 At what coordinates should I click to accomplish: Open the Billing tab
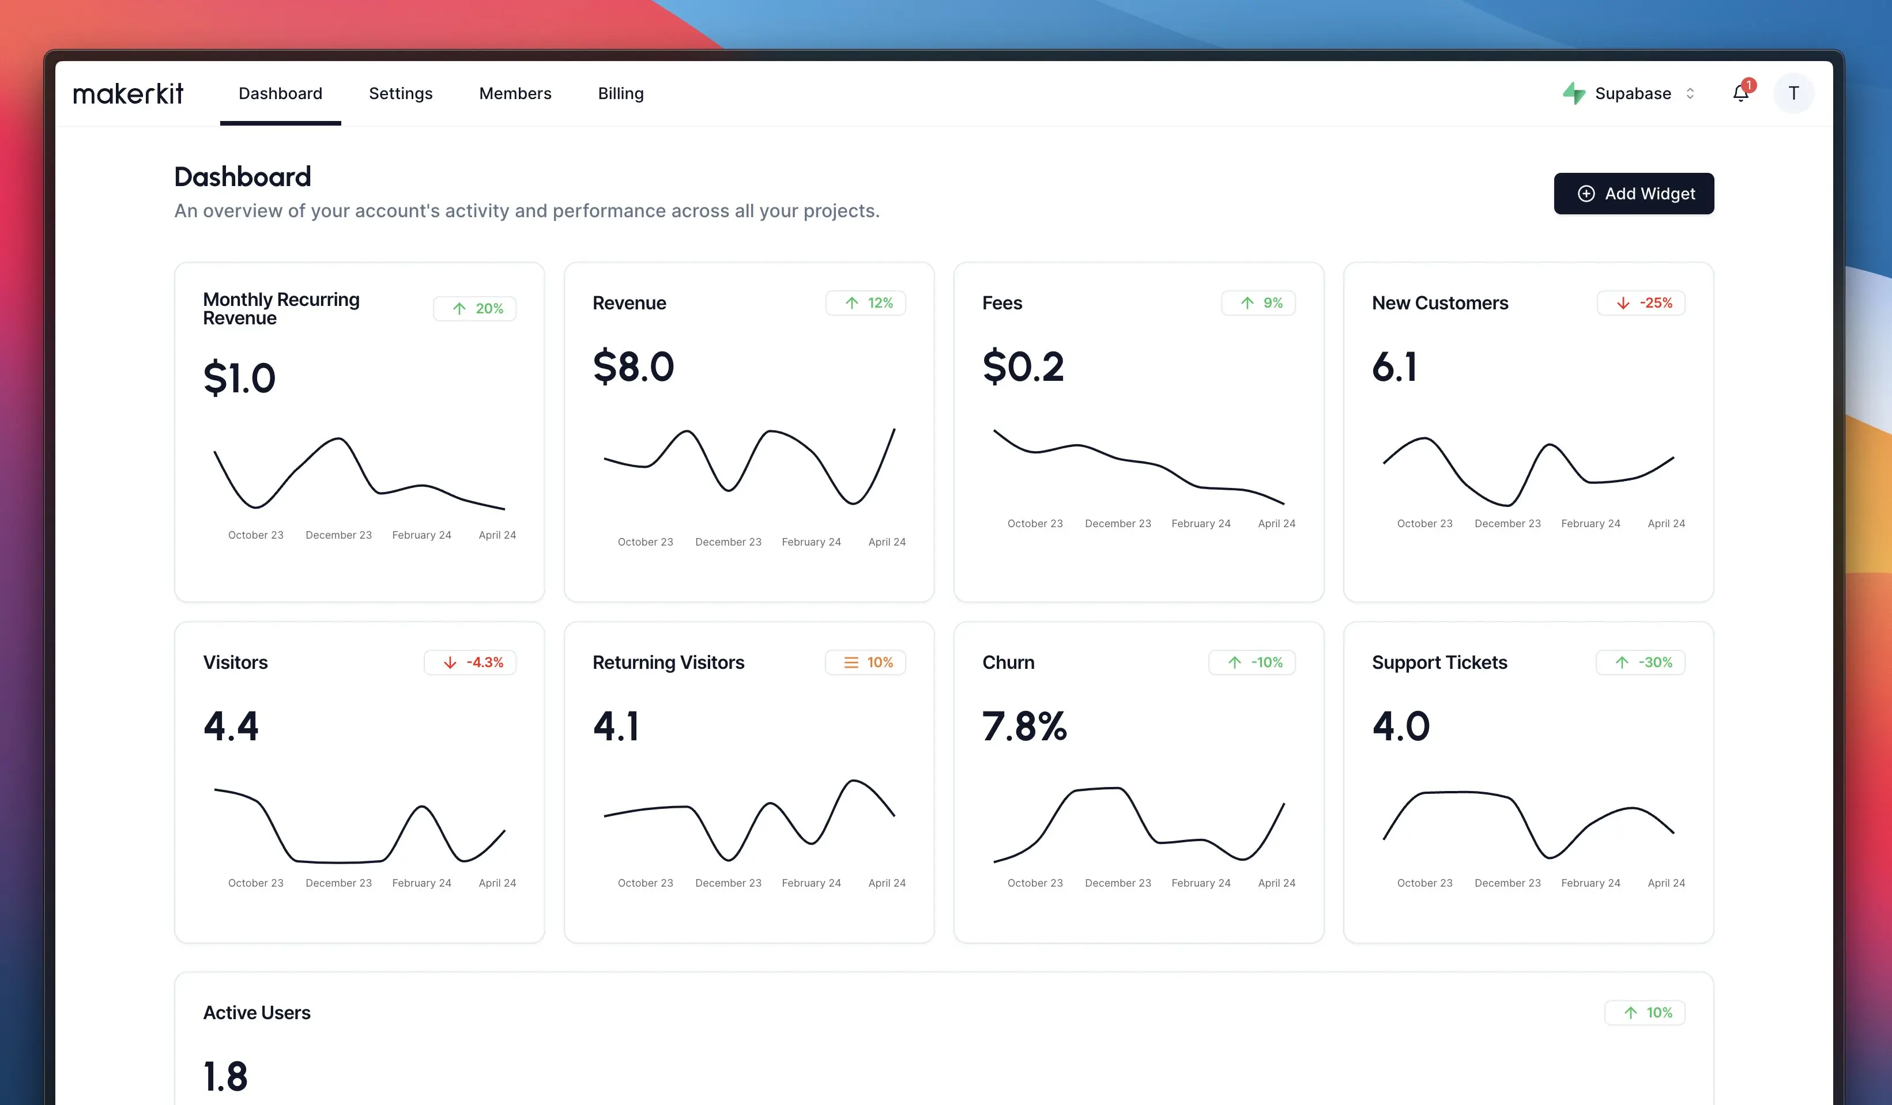pyautogui.click(x=620, y=94)
